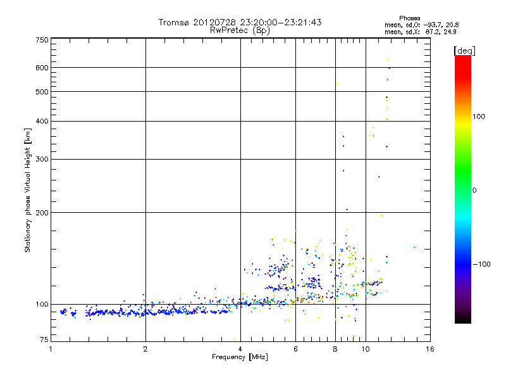This screenshot has height=380, width=506.
Task: Click the blue data point at 600 km
Action: (x=390, y=68)
